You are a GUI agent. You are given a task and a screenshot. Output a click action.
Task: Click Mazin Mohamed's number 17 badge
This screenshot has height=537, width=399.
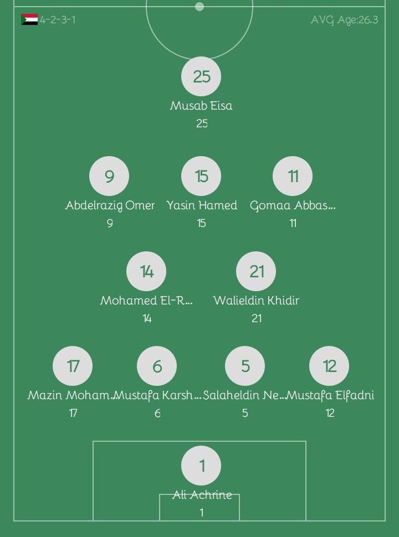(73, 365)
